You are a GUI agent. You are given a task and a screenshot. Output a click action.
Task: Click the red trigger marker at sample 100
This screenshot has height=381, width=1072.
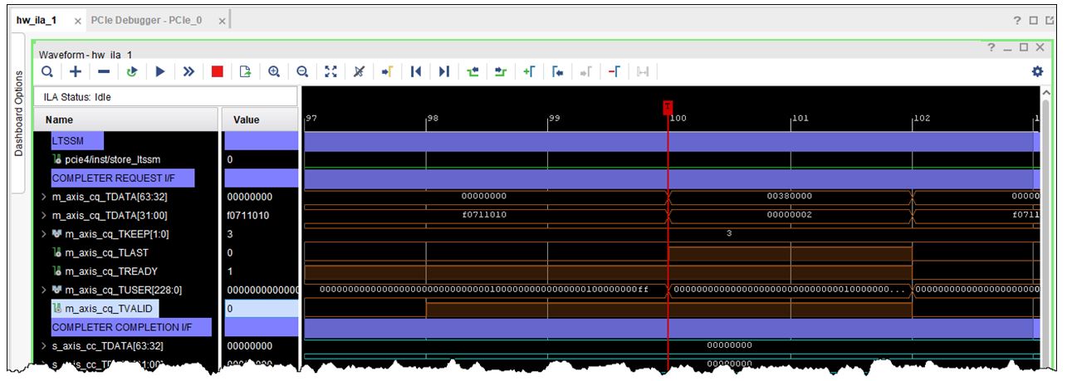pyautogui.click(x=668, y=107)
